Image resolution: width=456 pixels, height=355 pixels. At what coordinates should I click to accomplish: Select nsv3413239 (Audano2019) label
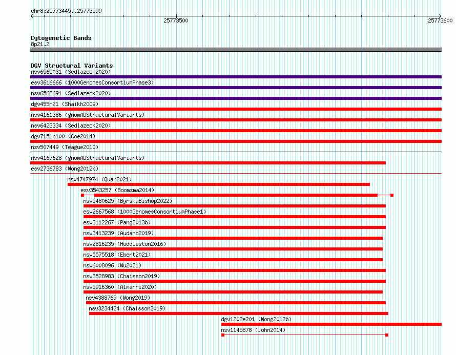pos(118,233)
